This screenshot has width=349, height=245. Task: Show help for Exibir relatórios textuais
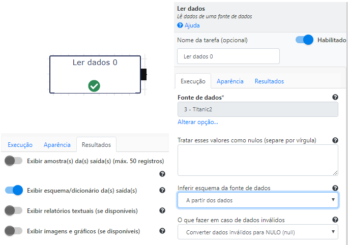click(162, 210)
